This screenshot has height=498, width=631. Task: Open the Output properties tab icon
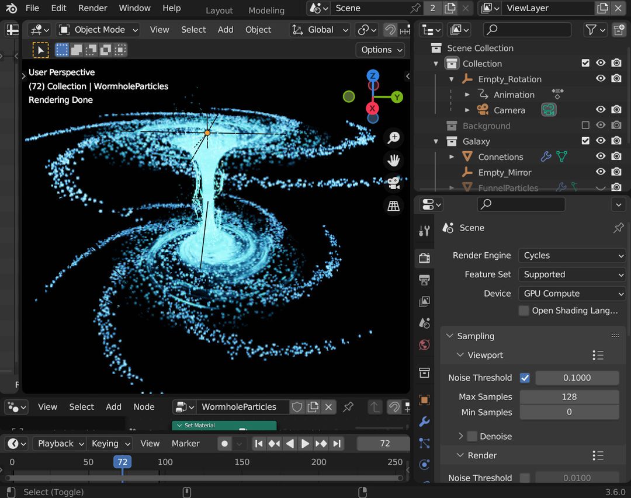tap(425, 280)
